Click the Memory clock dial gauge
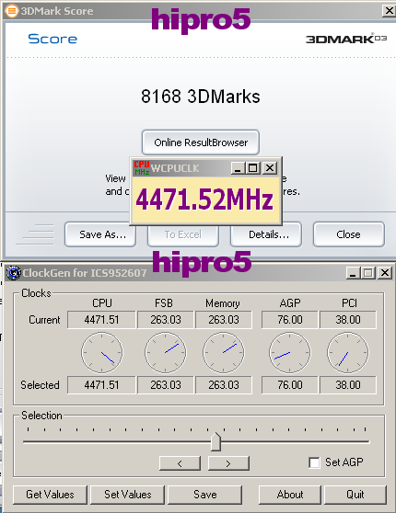396x513 pixels. click(224, 353)
